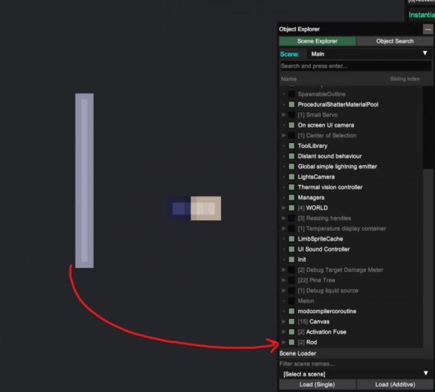
Task: Select the Activation Fuse tree item
Action: 326,332
